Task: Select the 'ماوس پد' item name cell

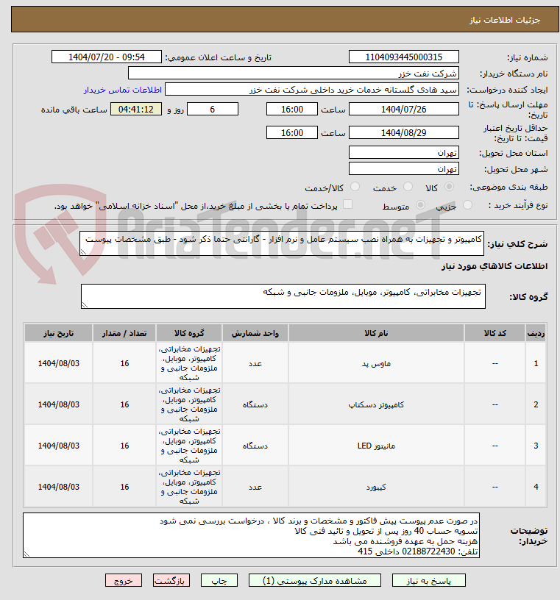Action: (376, 363)
